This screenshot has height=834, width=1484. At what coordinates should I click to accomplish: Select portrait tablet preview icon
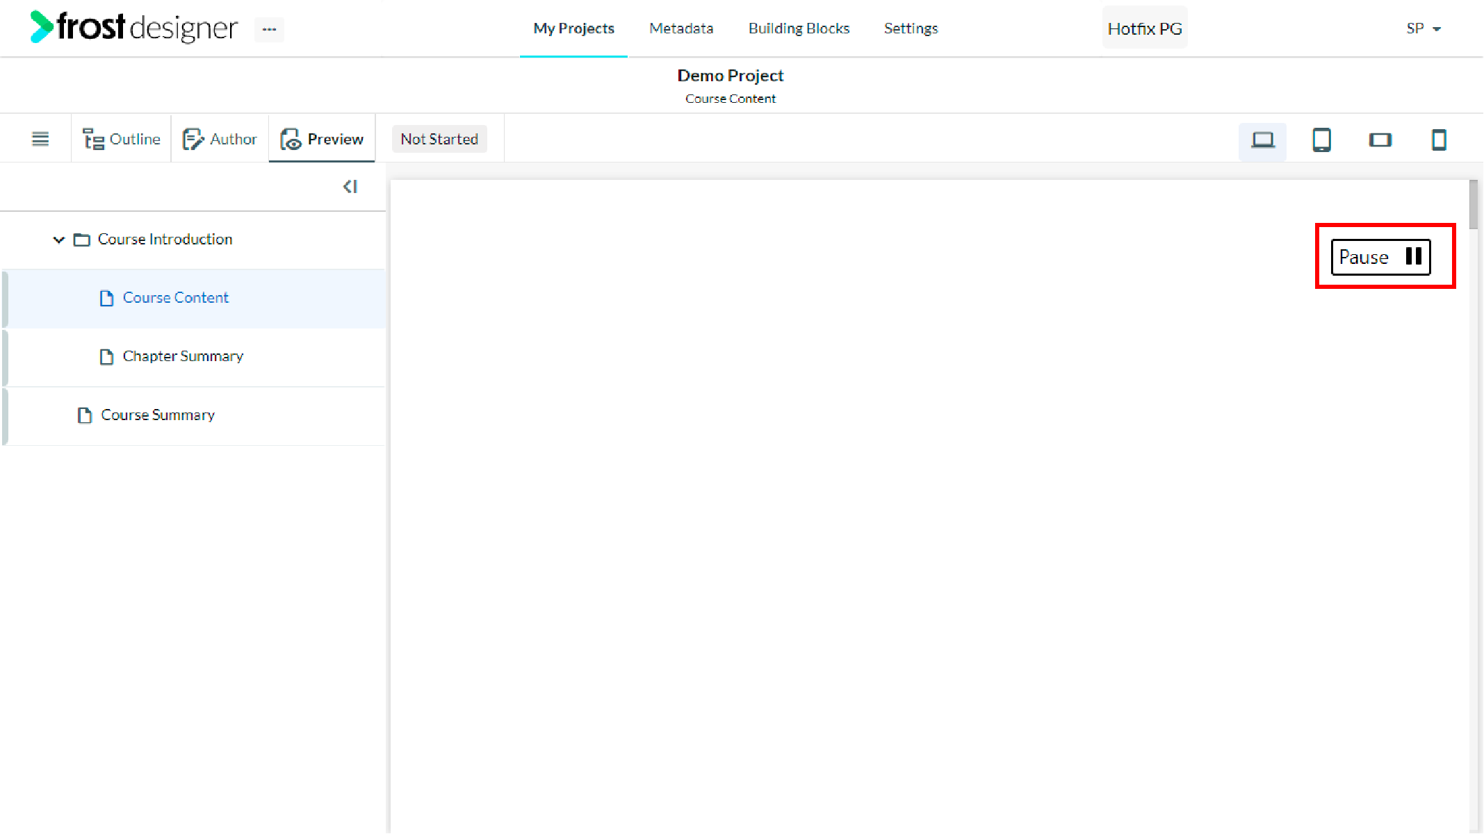(1321, 140)
